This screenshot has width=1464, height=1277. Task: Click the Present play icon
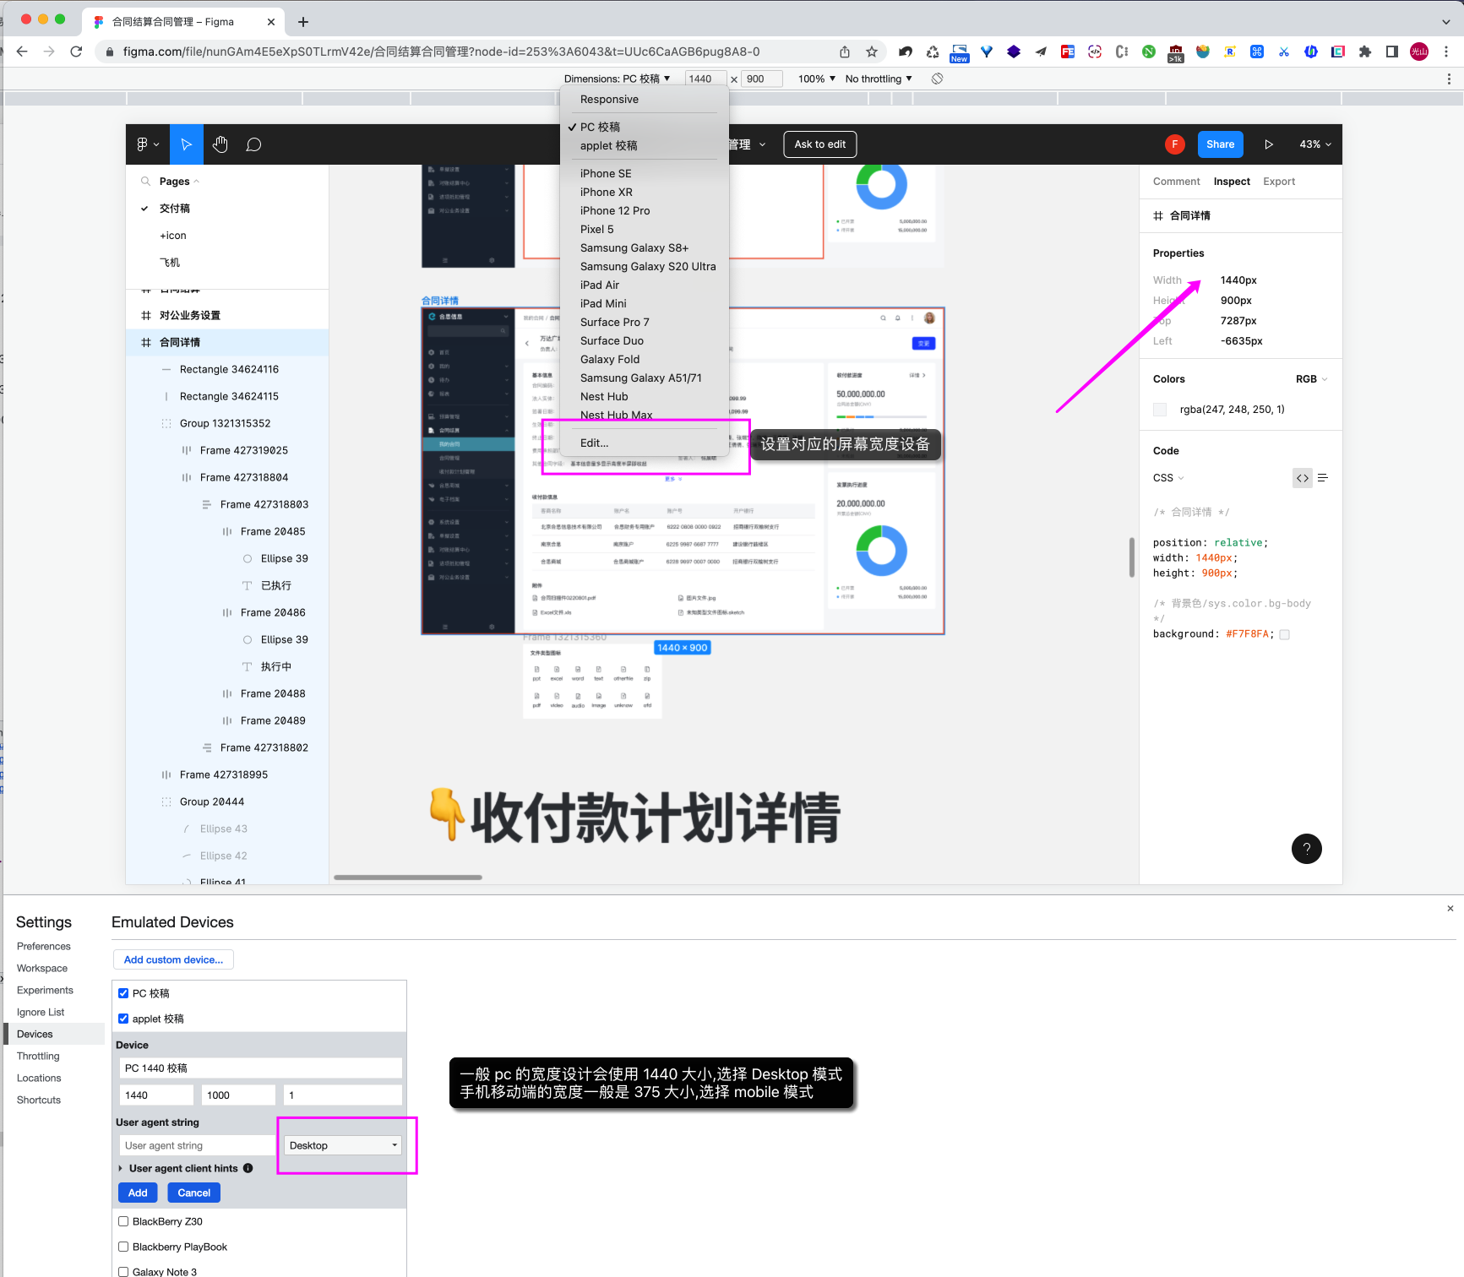1268,144
